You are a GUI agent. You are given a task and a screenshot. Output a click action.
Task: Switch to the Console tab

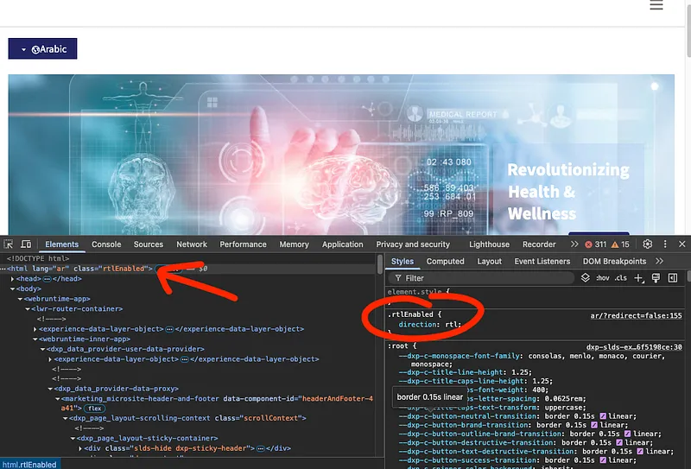click(106, 244)
